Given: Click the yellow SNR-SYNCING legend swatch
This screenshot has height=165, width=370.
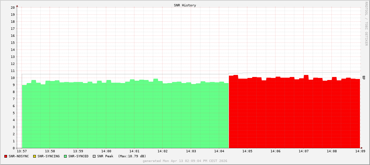Looking at the screenshot, I should tap(34, 156).
